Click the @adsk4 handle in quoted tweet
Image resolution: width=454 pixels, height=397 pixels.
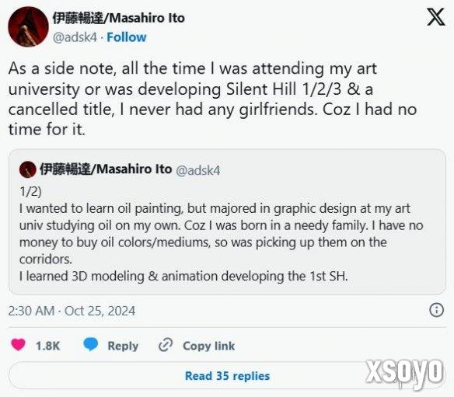click(x=198, y=170)
